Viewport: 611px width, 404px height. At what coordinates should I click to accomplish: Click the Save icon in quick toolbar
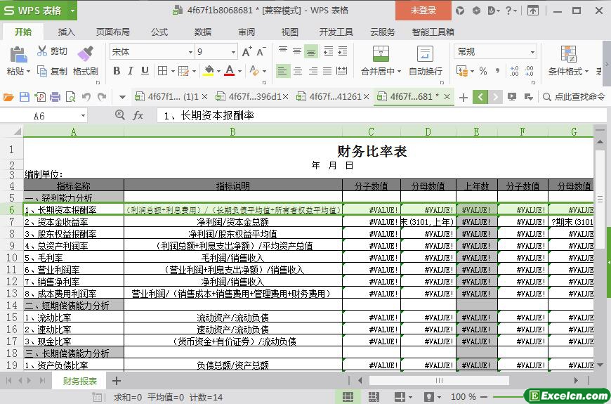[25, 97]
